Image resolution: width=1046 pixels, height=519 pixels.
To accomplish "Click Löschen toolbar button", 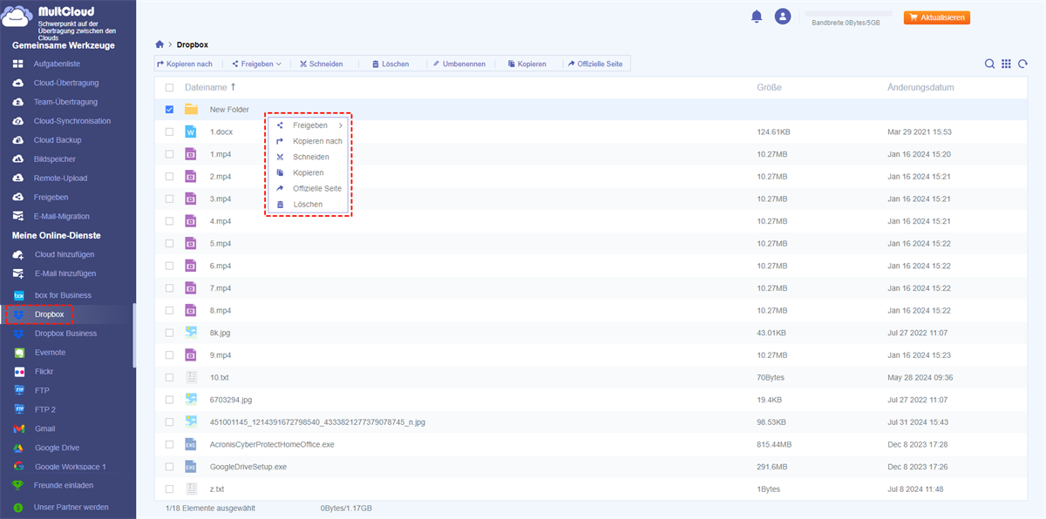I will coord(390,64).
